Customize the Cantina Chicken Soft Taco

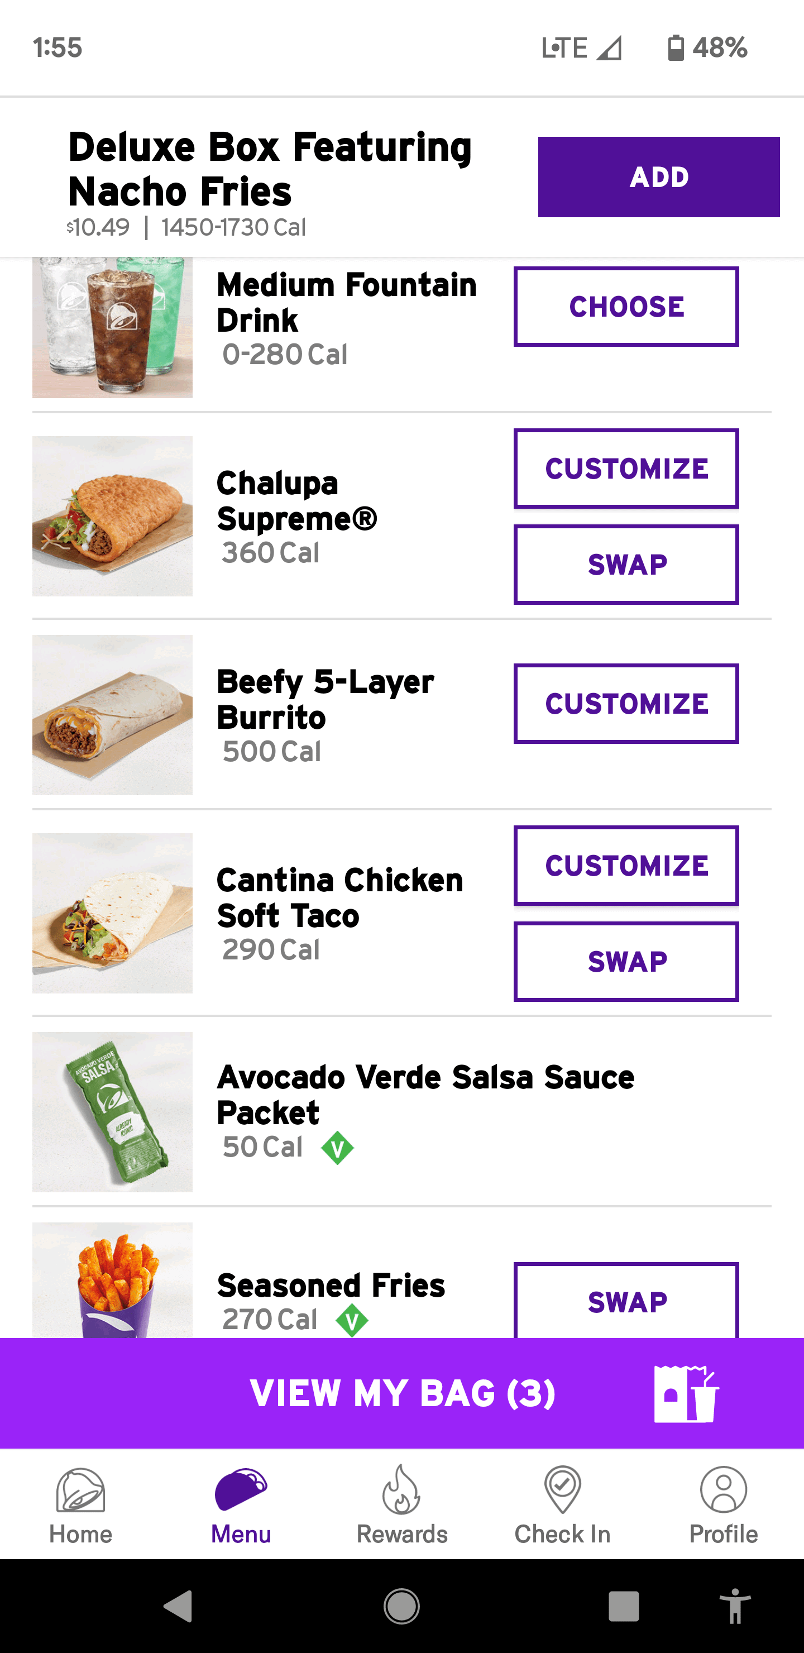626,866
